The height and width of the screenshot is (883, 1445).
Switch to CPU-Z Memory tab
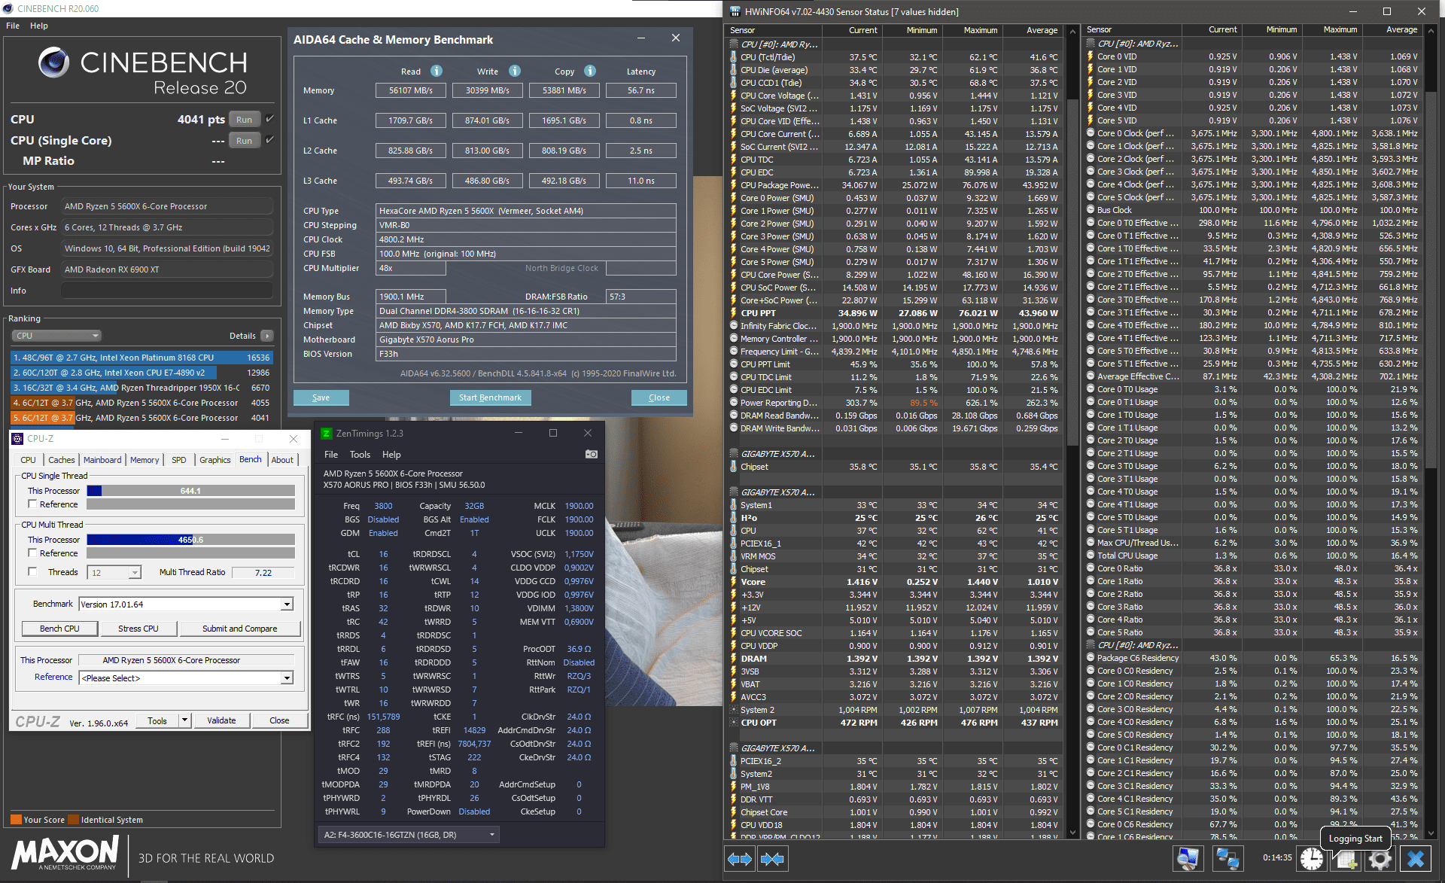(144, 459)
